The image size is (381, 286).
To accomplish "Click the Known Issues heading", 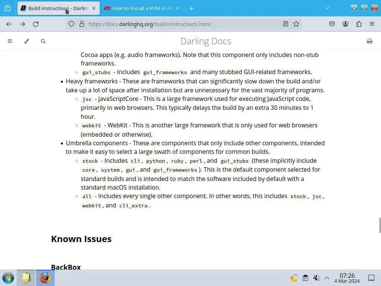I will pyautogui.click(x=81, y=239).
